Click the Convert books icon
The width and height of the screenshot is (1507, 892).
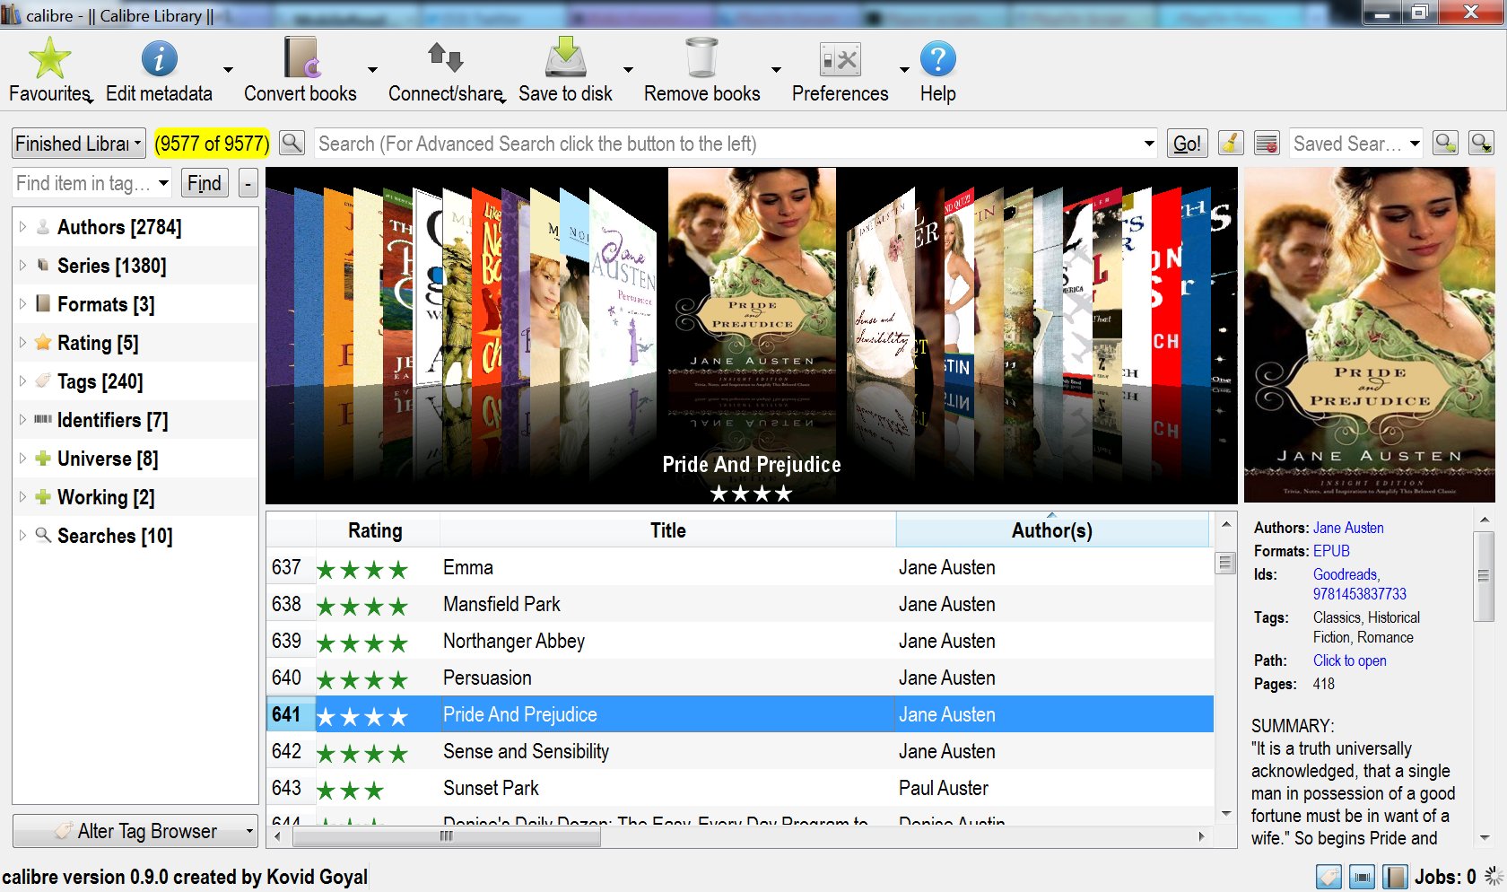tap(301, 59)
